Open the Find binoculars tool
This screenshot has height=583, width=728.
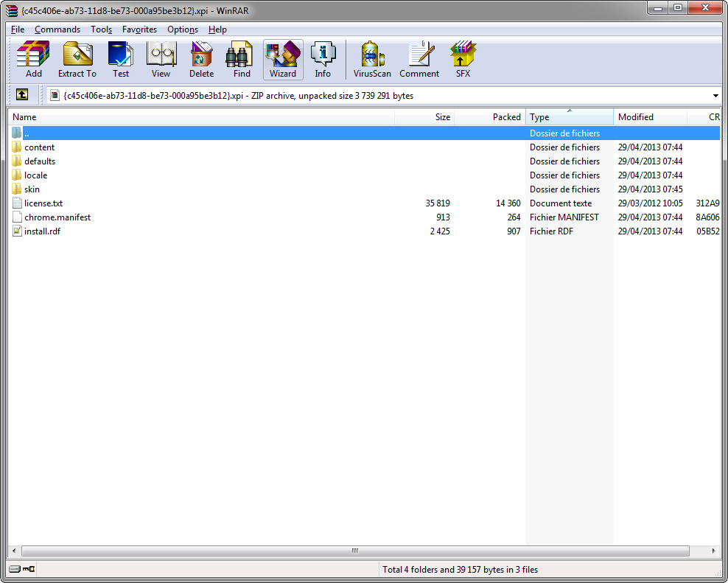point(242,60)
